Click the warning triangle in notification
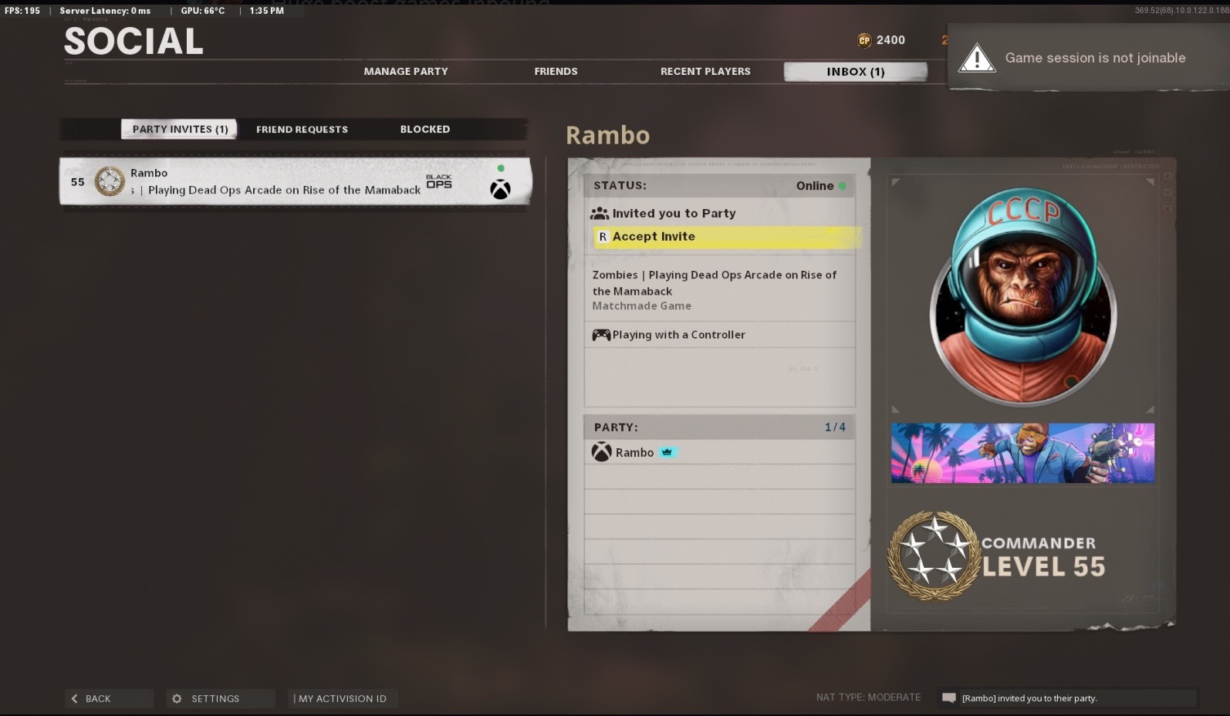 (x=977, y=58)
